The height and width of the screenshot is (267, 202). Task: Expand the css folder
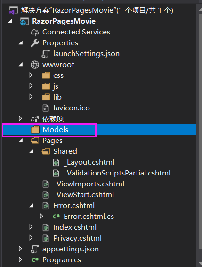pyautogui.click(x=31, y=75)
